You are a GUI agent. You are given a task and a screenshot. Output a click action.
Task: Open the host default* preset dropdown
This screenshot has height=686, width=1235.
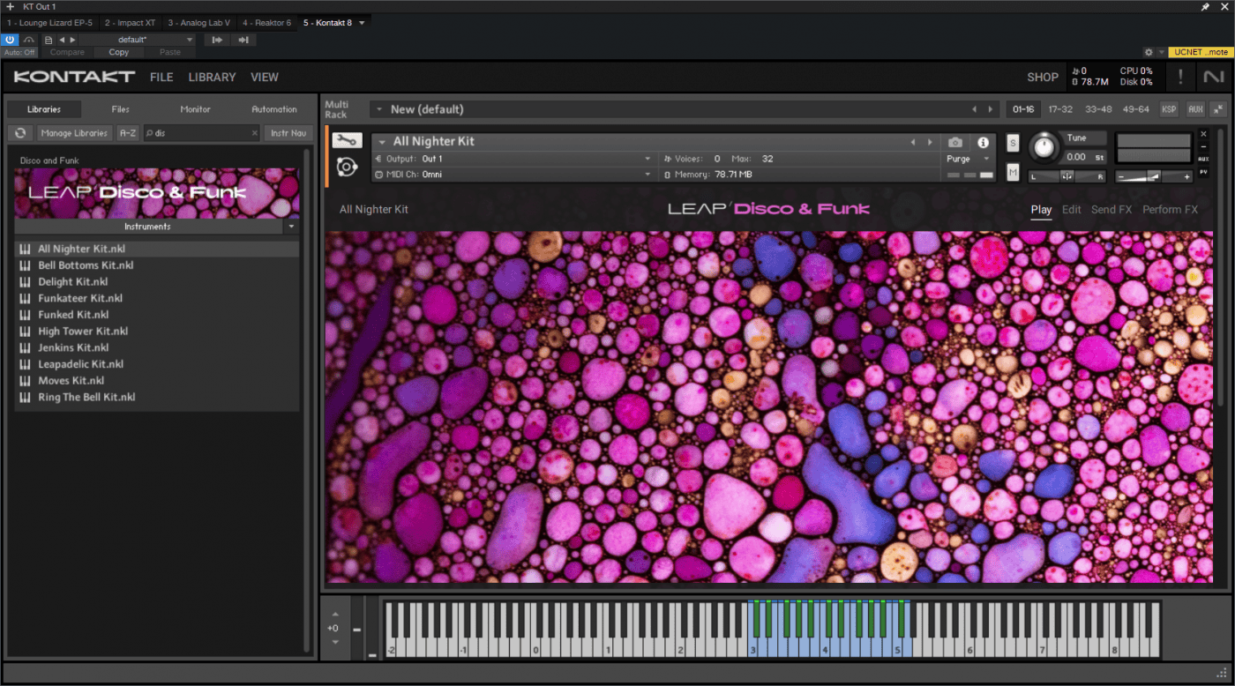(x=138, y=40)
